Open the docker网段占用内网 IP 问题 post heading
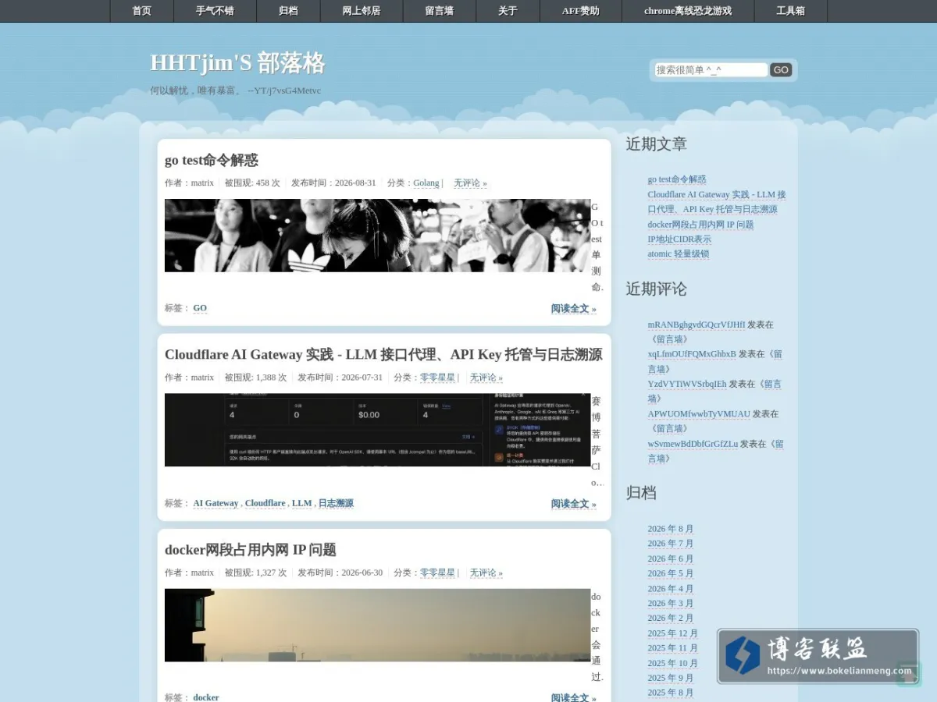The width and height of the screenshot is (937, 702). tap(251, 549)
